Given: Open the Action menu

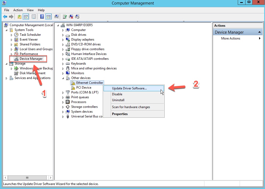Looking at the screenshot, I should (18, 10).
